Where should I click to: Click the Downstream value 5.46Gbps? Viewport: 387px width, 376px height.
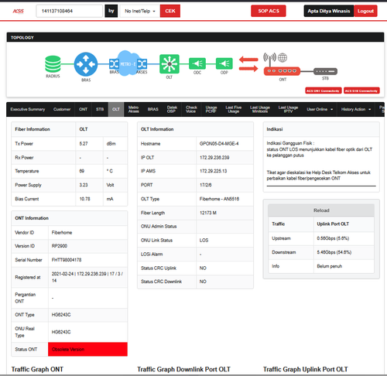click(334, 252)
